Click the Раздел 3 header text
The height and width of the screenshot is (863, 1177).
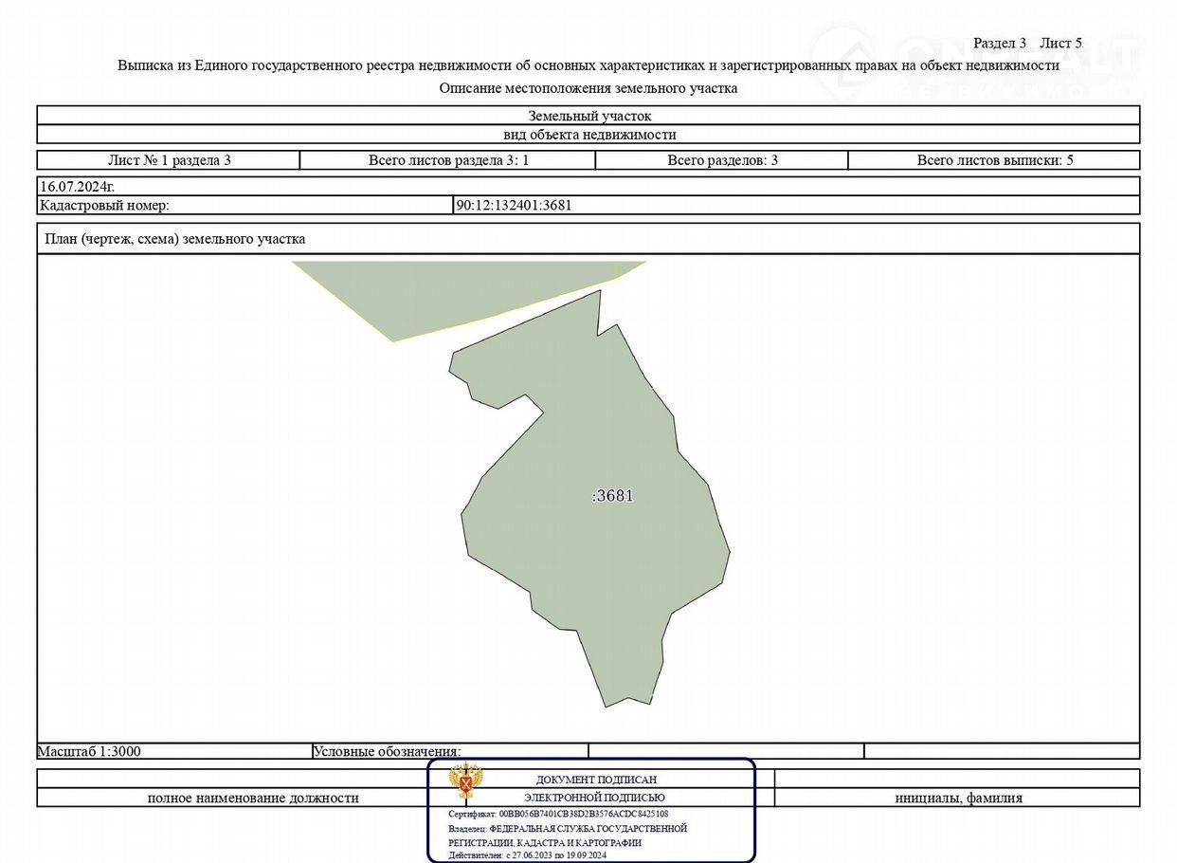1000,43
